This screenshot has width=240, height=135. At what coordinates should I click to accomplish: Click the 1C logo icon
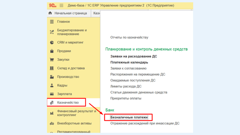52,5
